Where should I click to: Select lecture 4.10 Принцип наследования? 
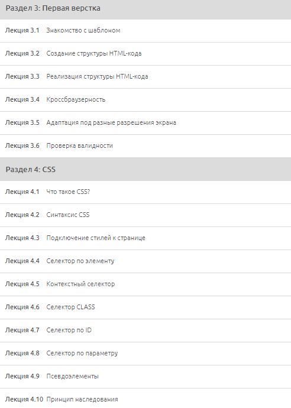point(145,399)
